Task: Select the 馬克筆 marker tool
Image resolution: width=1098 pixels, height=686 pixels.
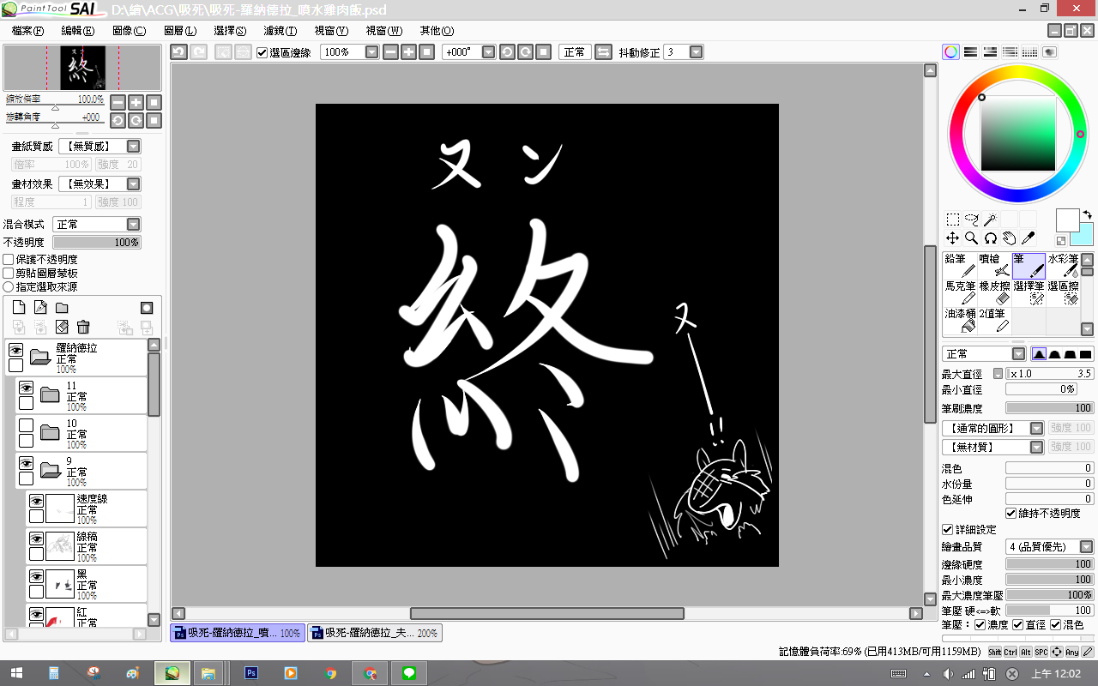Action: [960, 293]
